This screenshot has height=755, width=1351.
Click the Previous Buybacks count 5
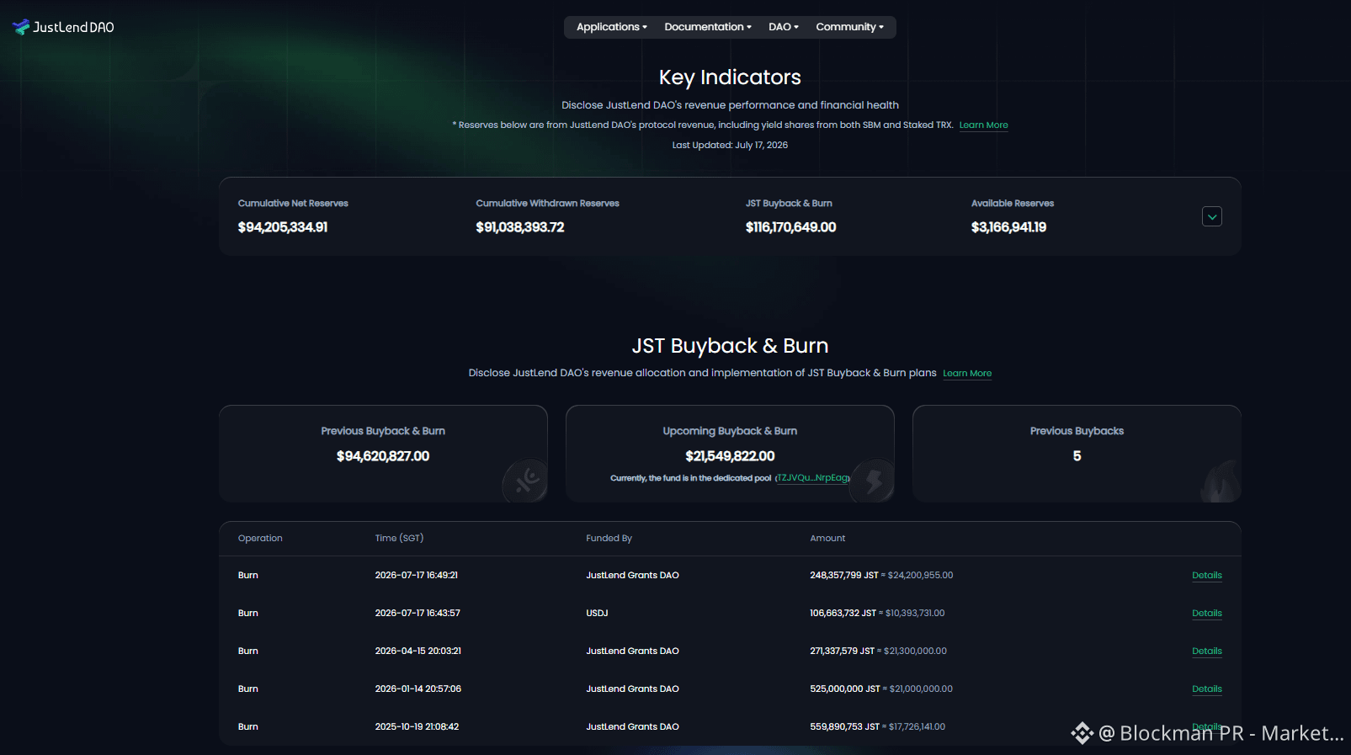click(x=1077, y=456)
